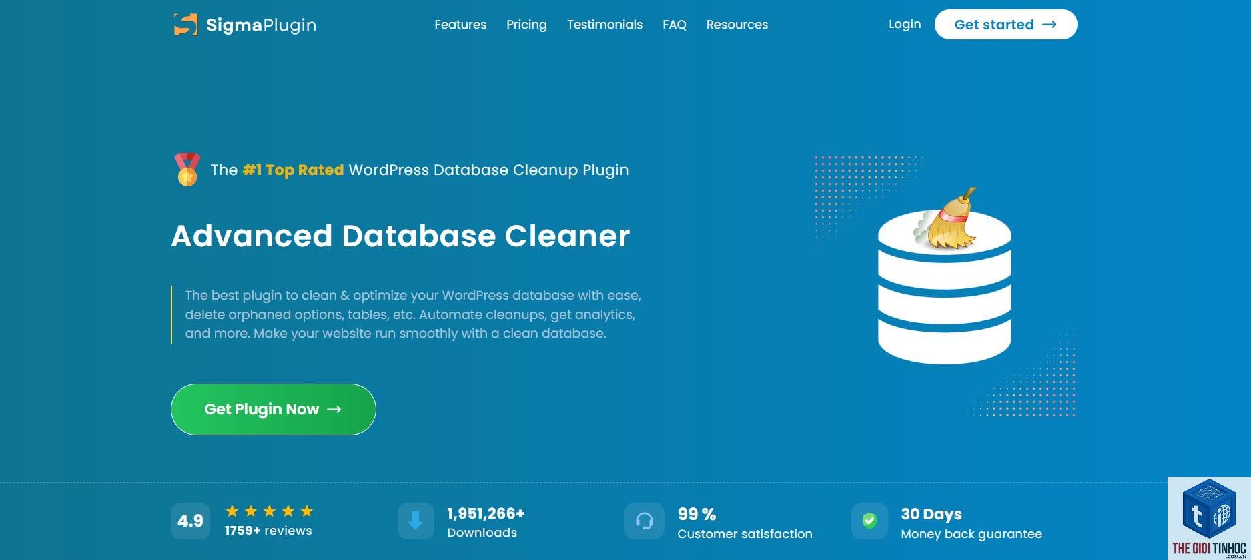Click the Login link
Viewport: 1251px width, 560px height.
(x=905, y=24)
